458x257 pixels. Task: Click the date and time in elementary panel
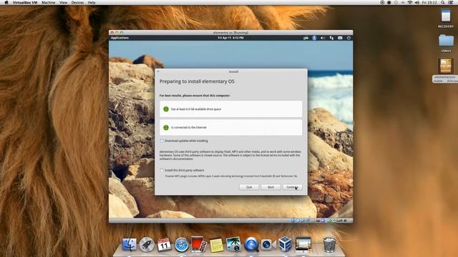tap(230, 38)
